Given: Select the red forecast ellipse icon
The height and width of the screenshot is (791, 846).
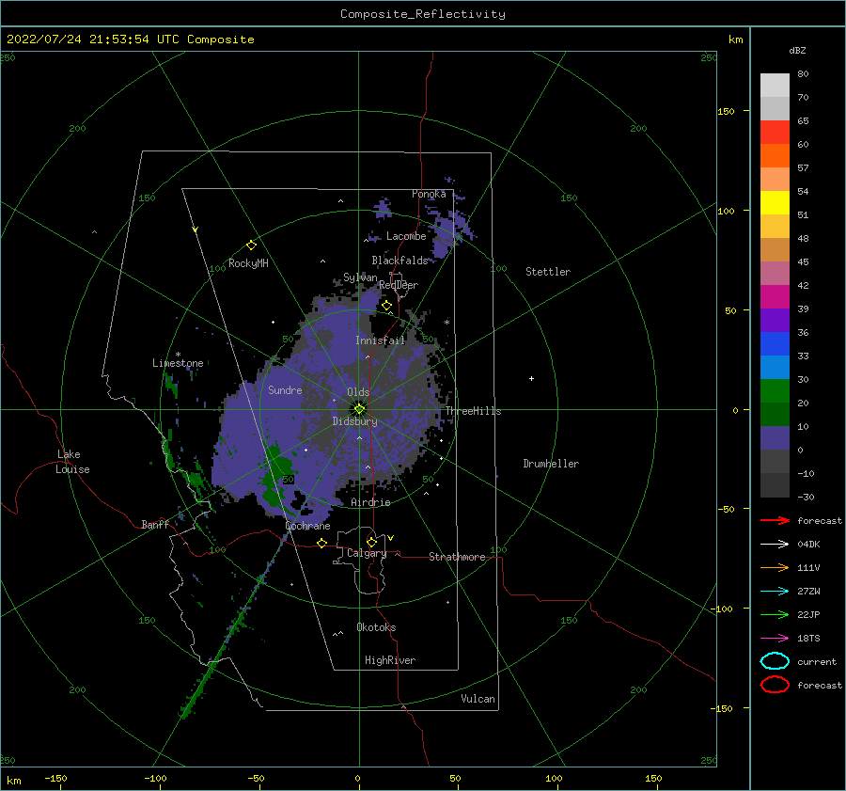Looking at the screenshot, I should [x=775, y=685].
